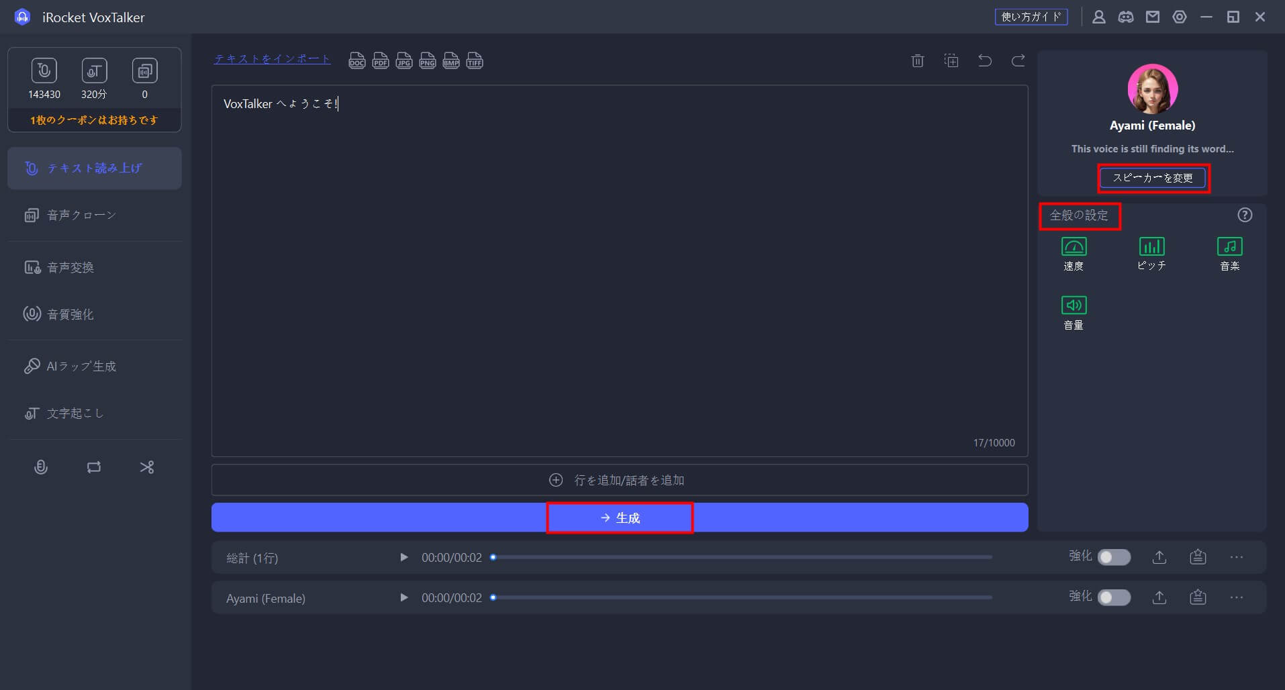This screenshot has width=1285, height=690.
Task: Export audio from the 総計 row
Action: pyautogui.click(x=1159, y=557)
